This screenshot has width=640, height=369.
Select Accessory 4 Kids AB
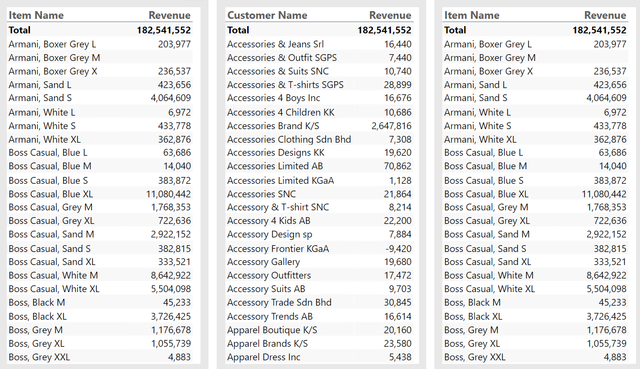pyautogui.click(x=268, y=221)
